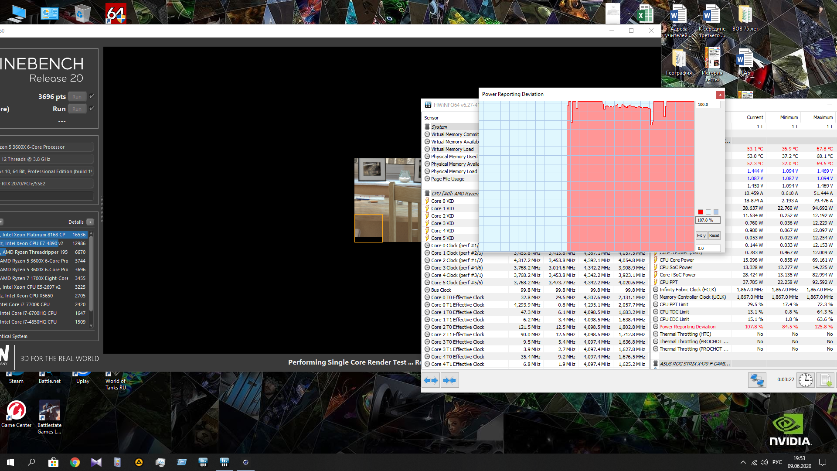Expand the Details arrow in ranking panel

(90, 222)
